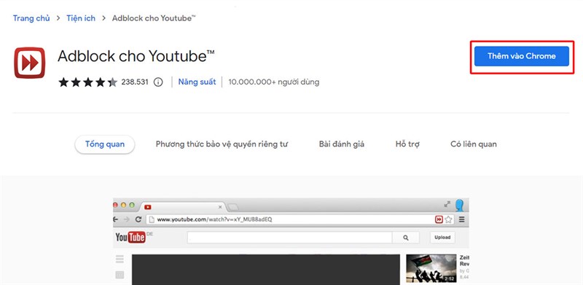Click the user profile icon in preview window
The image size is (583, 285).
coord(460,206)
